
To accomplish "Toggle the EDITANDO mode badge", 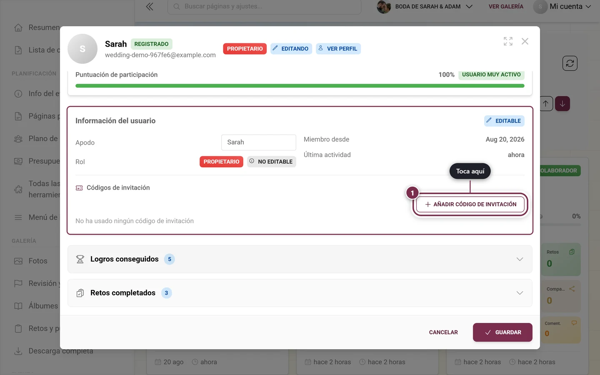I will [291, 49].
